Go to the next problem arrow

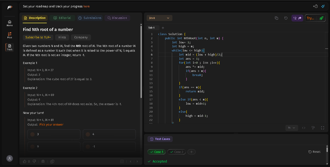pos(137,161)
